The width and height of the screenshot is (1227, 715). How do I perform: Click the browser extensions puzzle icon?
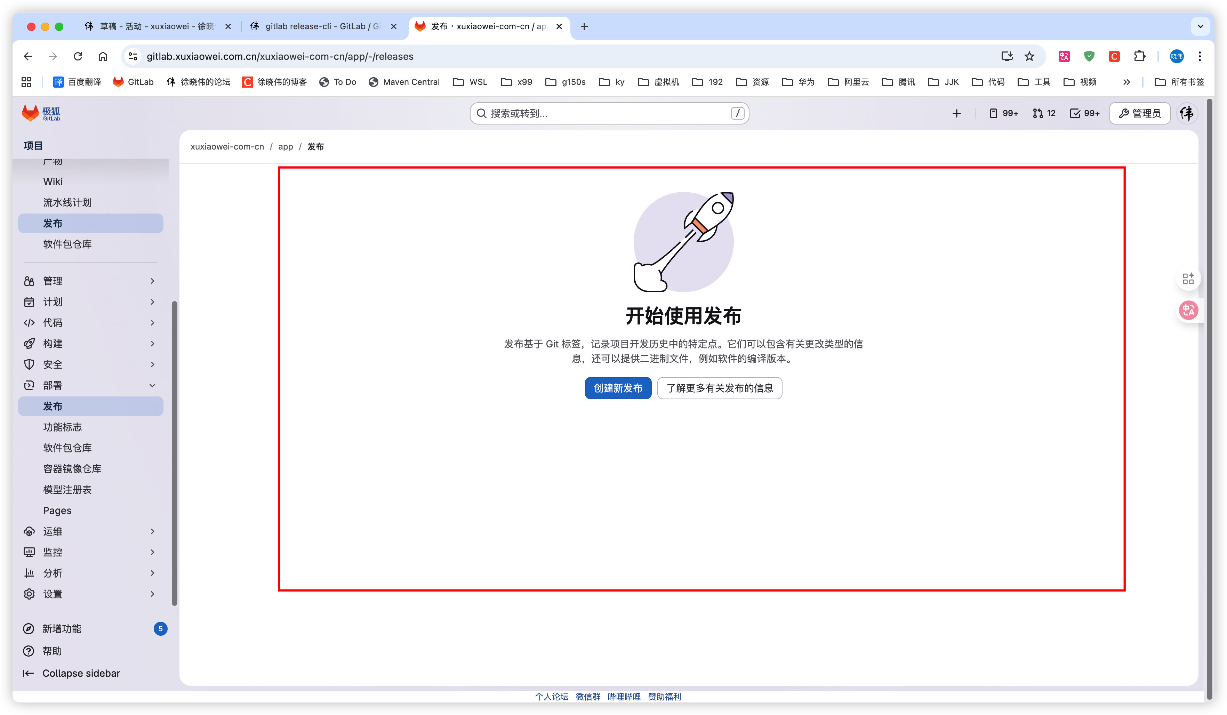coord(1139,56)
